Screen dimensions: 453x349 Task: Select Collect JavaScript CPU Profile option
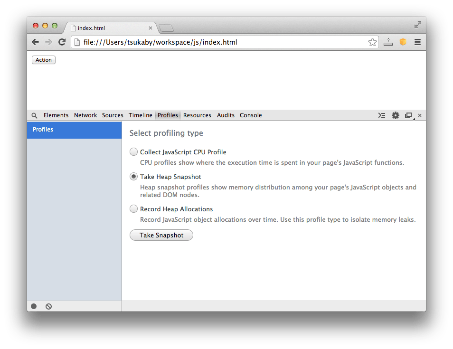point(134,152)
